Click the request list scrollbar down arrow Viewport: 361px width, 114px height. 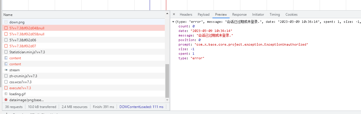[x=167, y=100]
